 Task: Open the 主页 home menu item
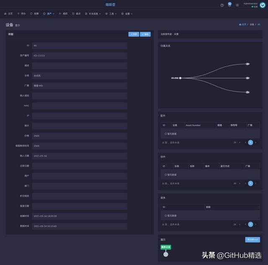click(x=8, y=14)
